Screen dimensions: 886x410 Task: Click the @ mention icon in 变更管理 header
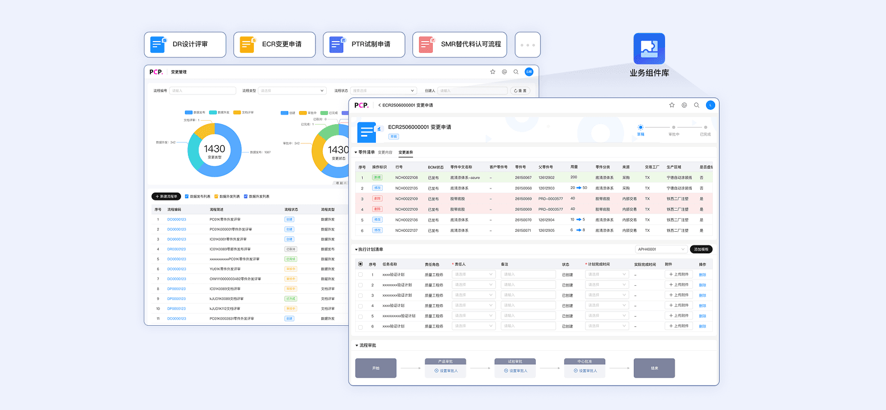click(504, 72)
